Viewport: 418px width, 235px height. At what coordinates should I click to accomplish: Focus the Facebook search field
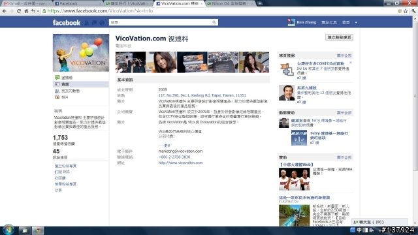pyautogui.click(x=160, y=22)
